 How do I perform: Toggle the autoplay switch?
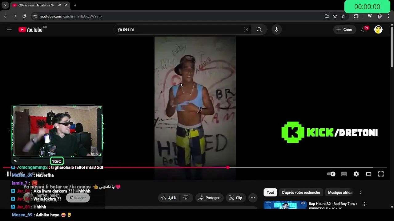coord(331,174)
